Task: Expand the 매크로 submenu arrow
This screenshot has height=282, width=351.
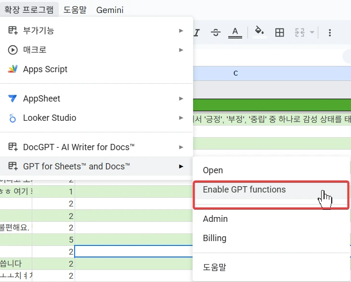Action: (181, 50)
